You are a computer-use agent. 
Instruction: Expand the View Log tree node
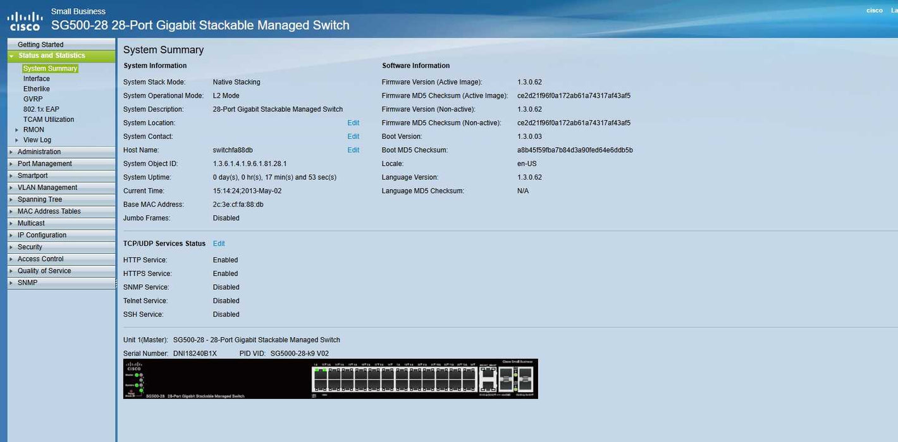click(x=17, y=140)
